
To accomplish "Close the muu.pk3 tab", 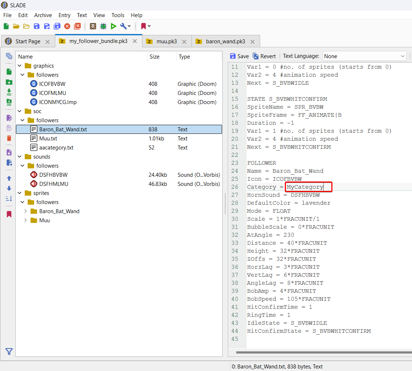I will (184, 41).
